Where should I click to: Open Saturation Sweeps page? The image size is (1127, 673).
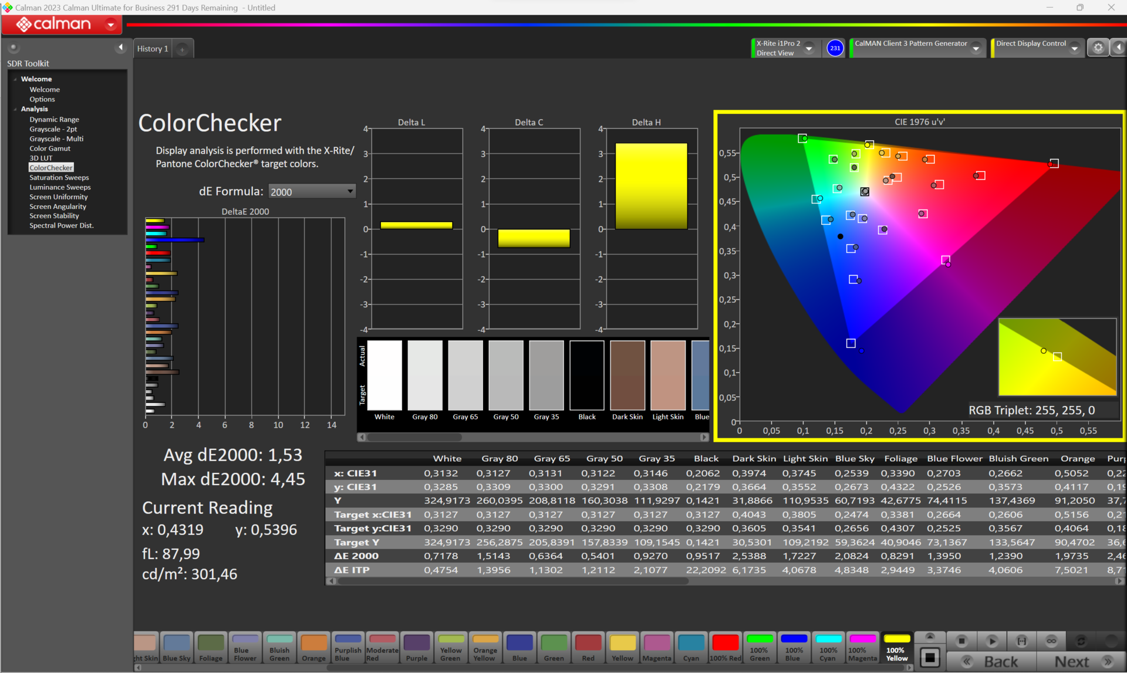(59, 177)
